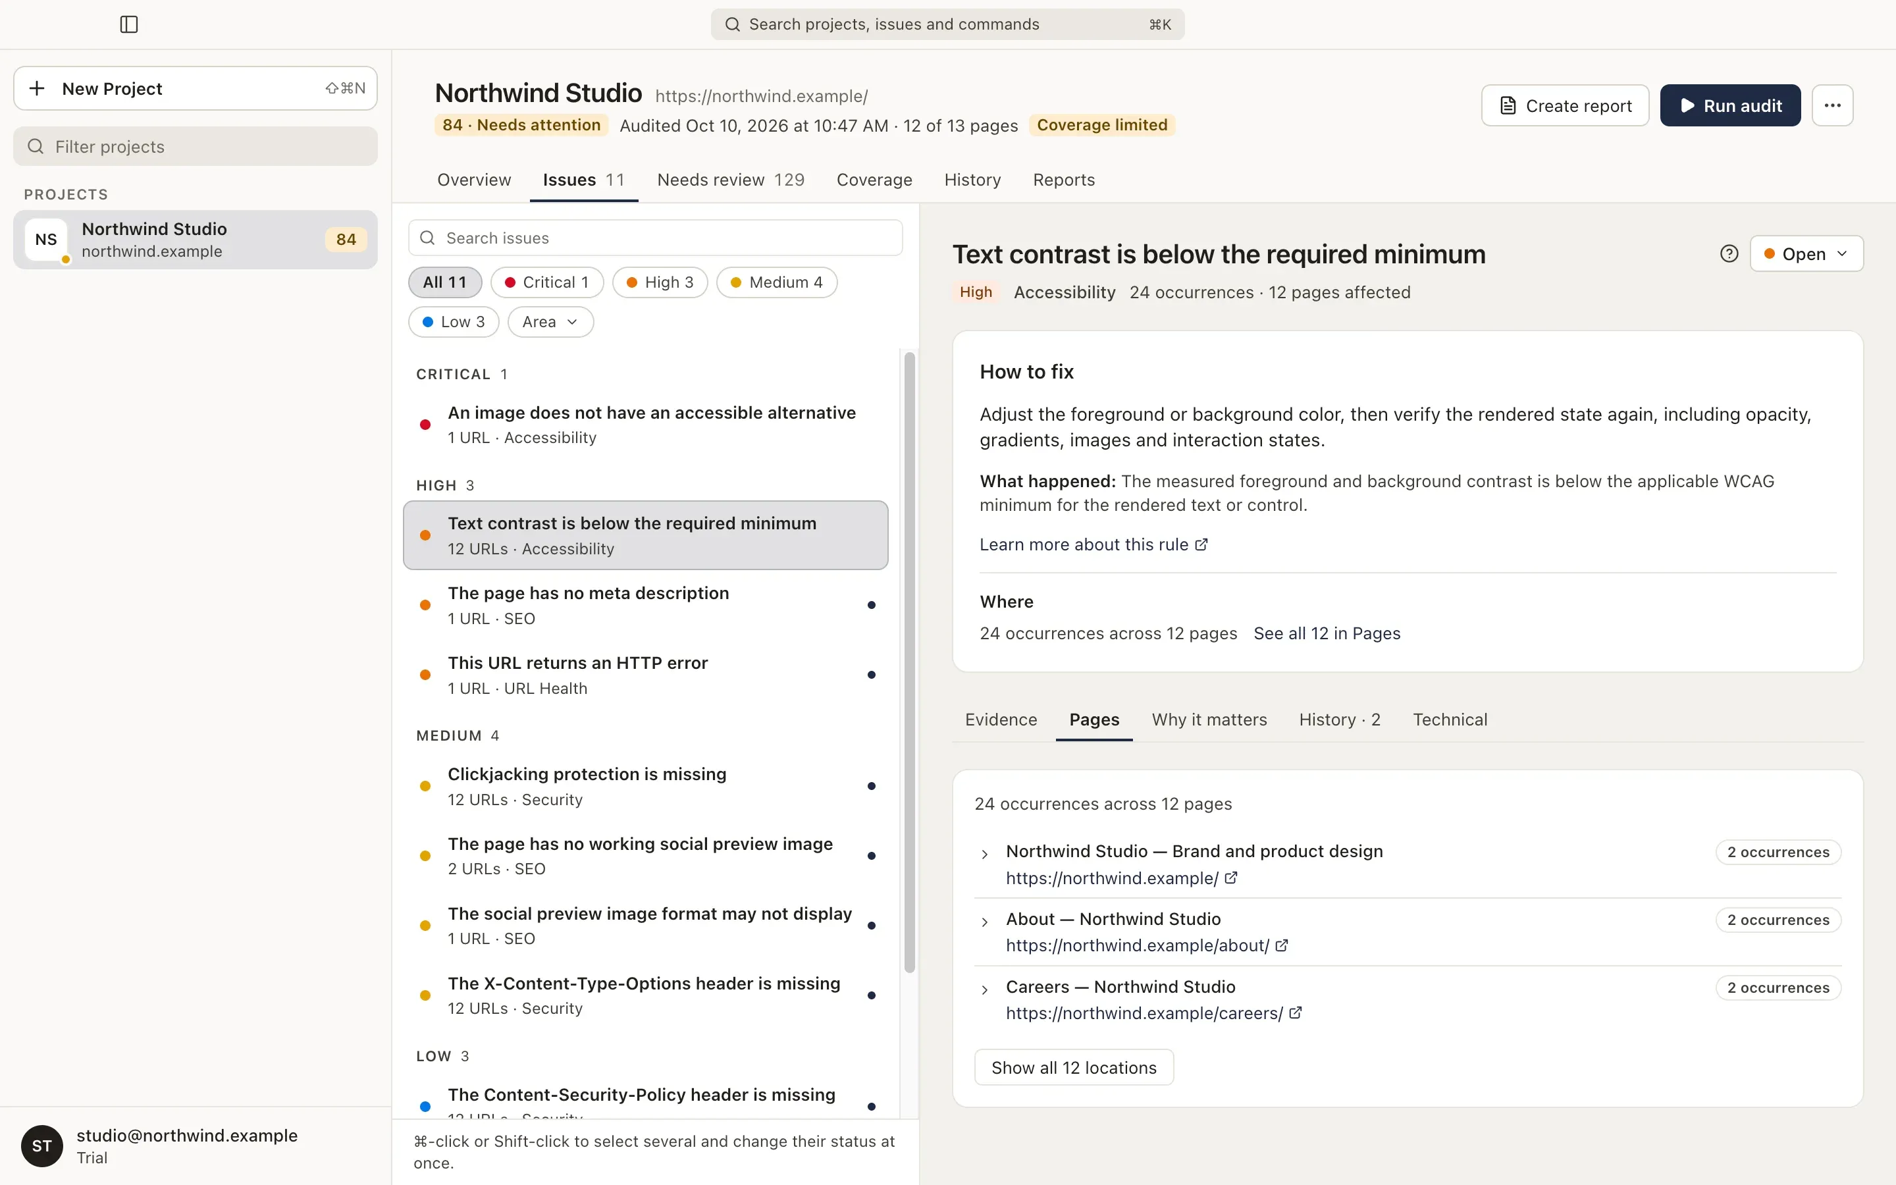The image size is (1896, 1185).
Task: Open external link icon for about page URL
Action: [x=1282, y=945]
